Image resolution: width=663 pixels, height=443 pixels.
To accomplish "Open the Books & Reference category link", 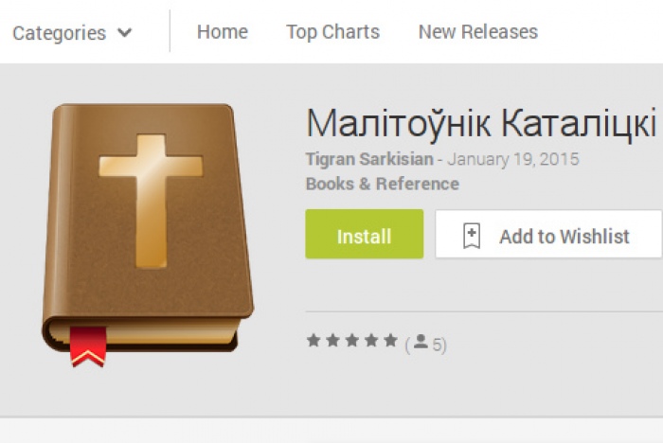I will [x=383, y=184].
